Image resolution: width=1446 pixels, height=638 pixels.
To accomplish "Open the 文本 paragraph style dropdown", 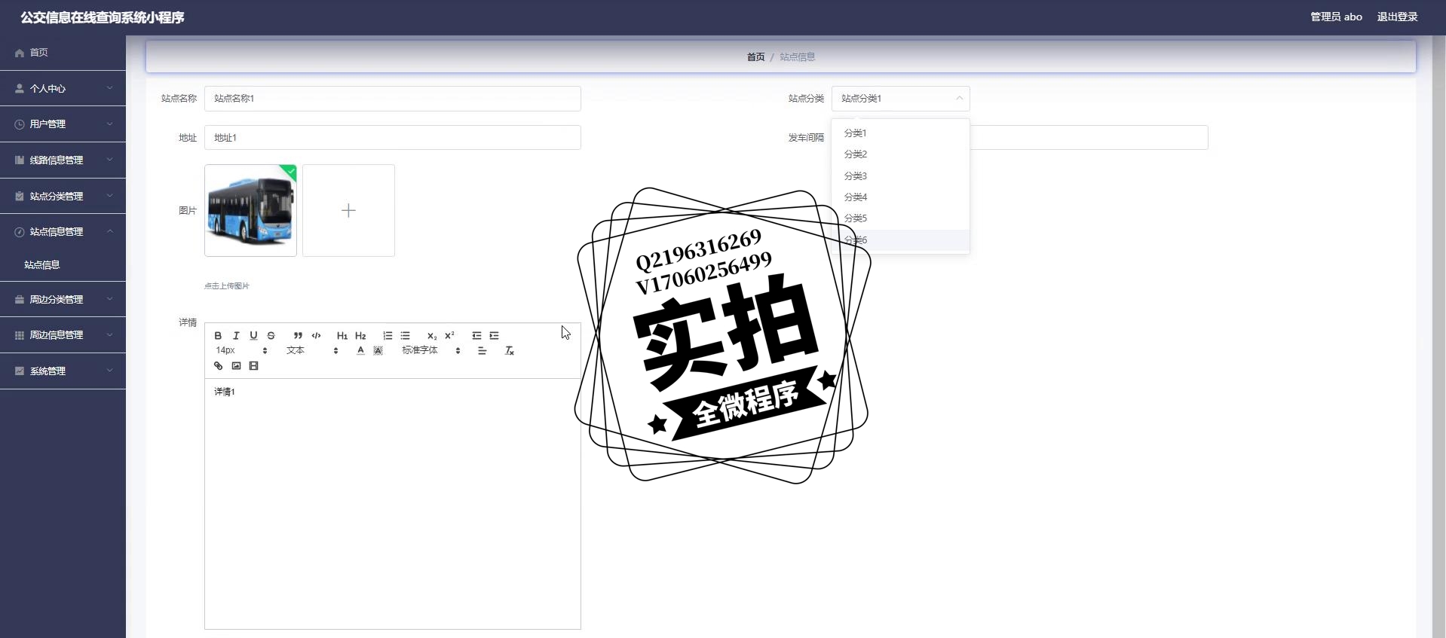I will tap(312, 350).
